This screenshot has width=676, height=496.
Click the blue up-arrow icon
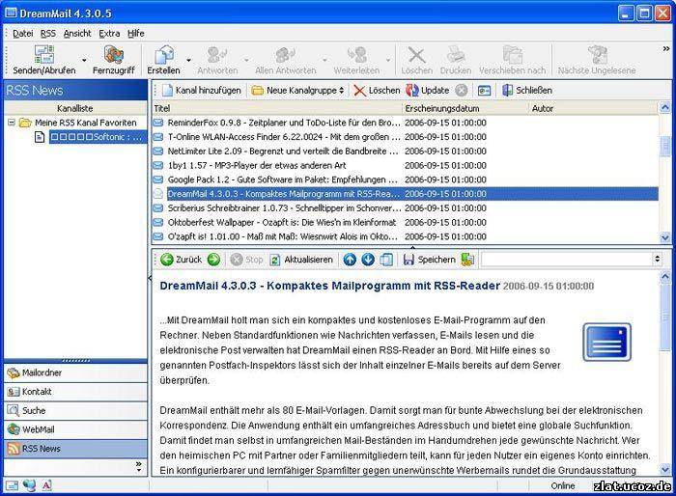[350, 260]
